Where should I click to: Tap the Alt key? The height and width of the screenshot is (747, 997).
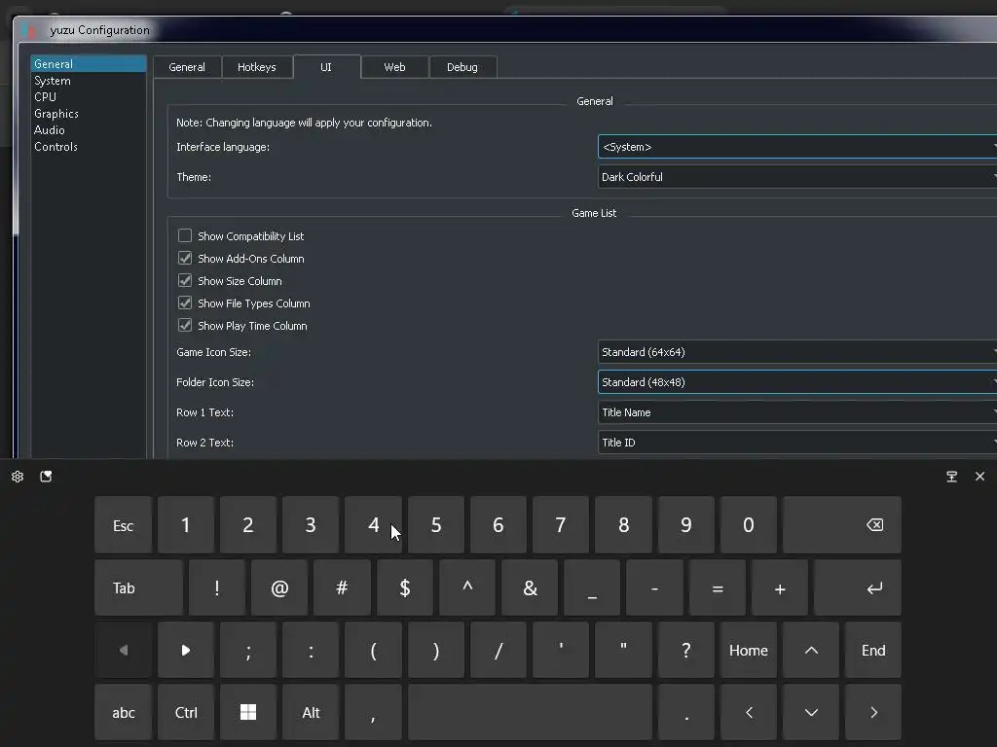(x=311, y=712)
